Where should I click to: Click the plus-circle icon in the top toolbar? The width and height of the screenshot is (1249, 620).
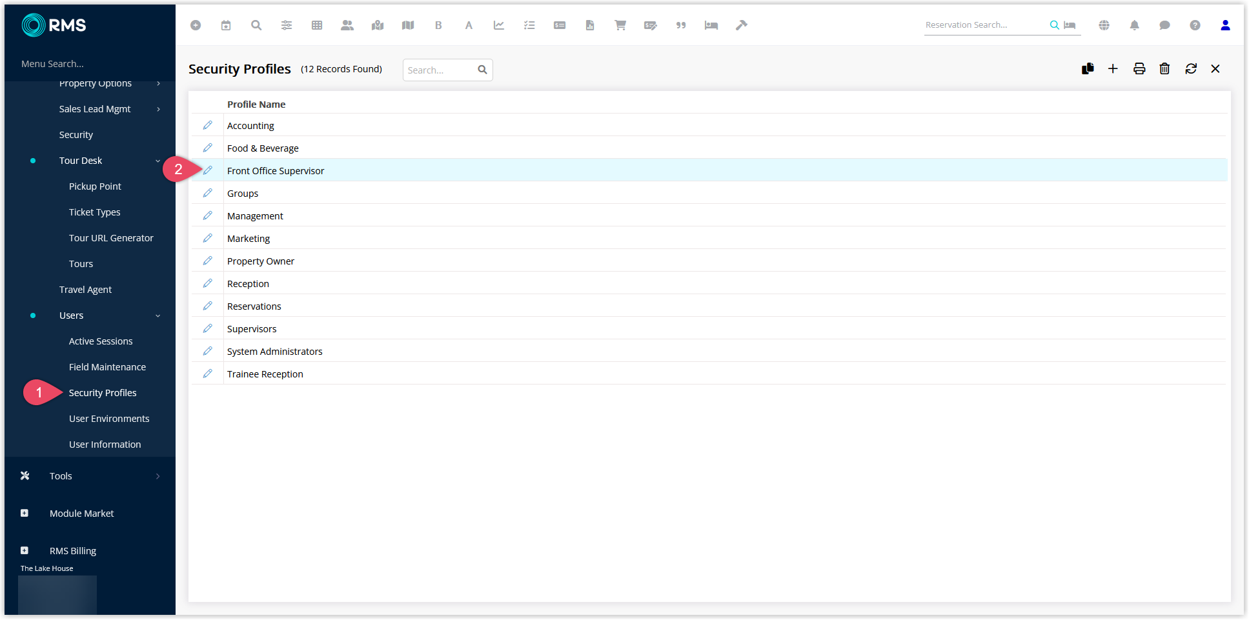[x=196, y=25]
